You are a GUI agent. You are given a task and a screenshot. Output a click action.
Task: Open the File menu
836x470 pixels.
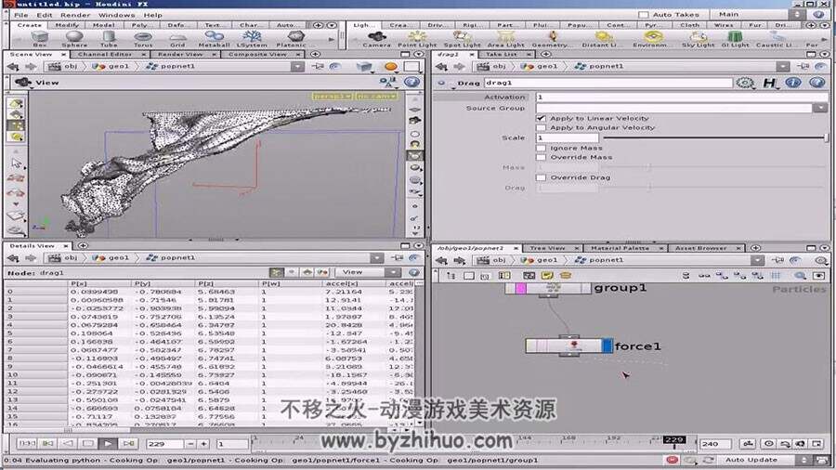point(21,15)
